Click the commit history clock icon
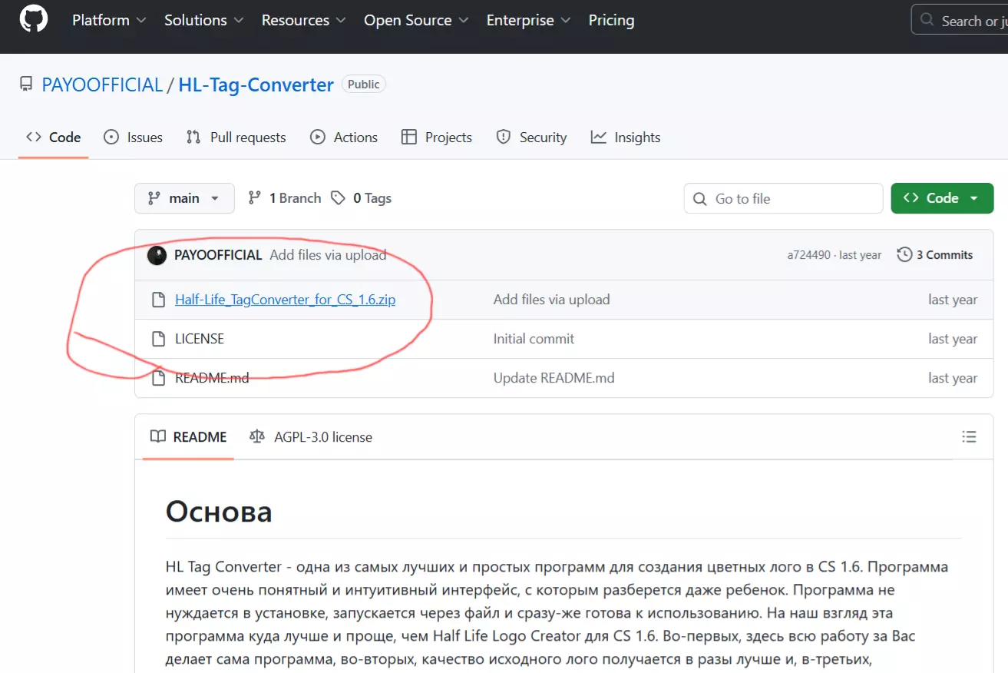The height and width of the screenshot is (673, 1008). tap(905, 255)
